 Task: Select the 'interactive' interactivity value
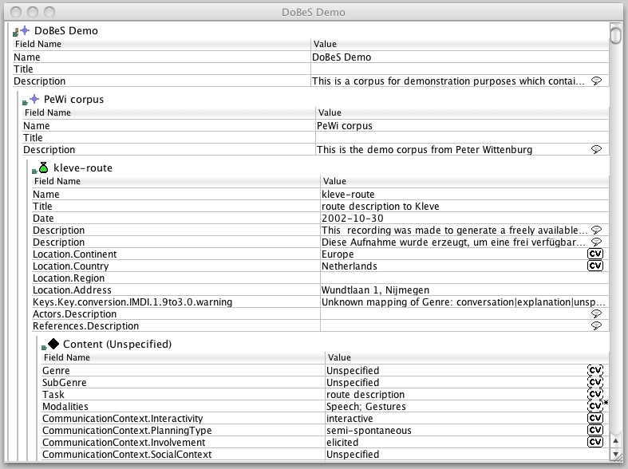coord(350,419)
